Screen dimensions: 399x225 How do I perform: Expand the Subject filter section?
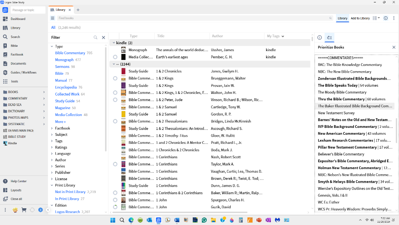[52, 135]
